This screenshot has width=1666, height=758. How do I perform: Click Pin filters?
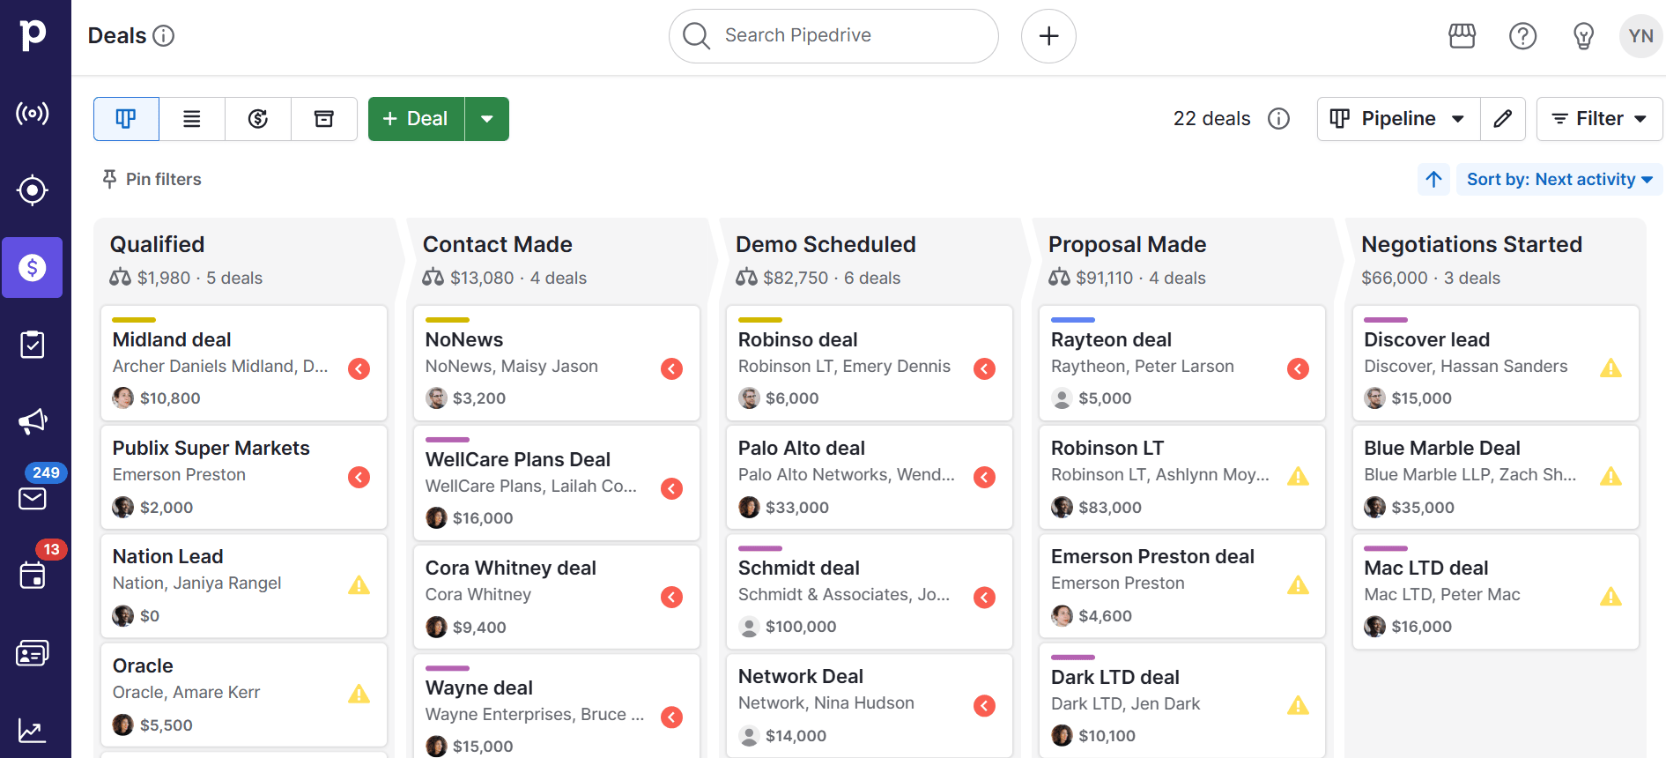pos(152,179)
